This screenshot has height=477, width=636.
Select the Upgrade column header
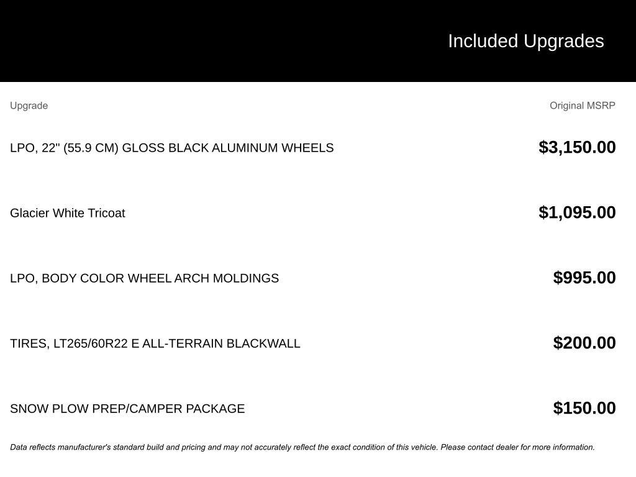click(x=29, y=106)
